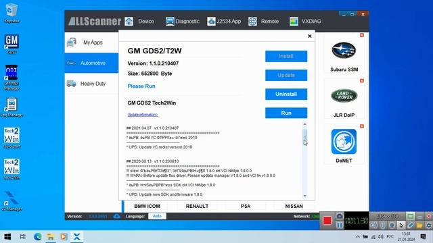Open the Device home tab
Image resolution: width=433 pixels, height=243 pixels.
click(146, 21)
